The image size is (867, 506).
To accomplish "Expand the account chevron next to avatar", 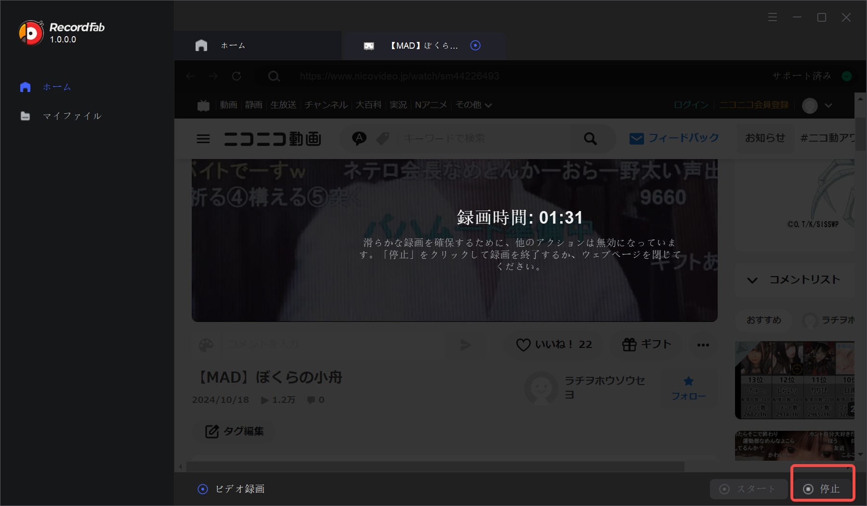I will coord(828,106).
